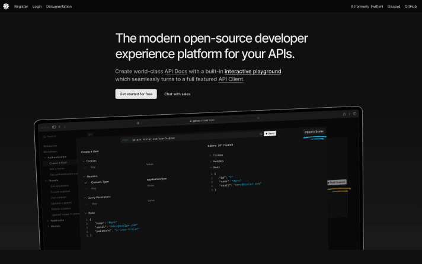Go to Documentation

tap(59, 7)
